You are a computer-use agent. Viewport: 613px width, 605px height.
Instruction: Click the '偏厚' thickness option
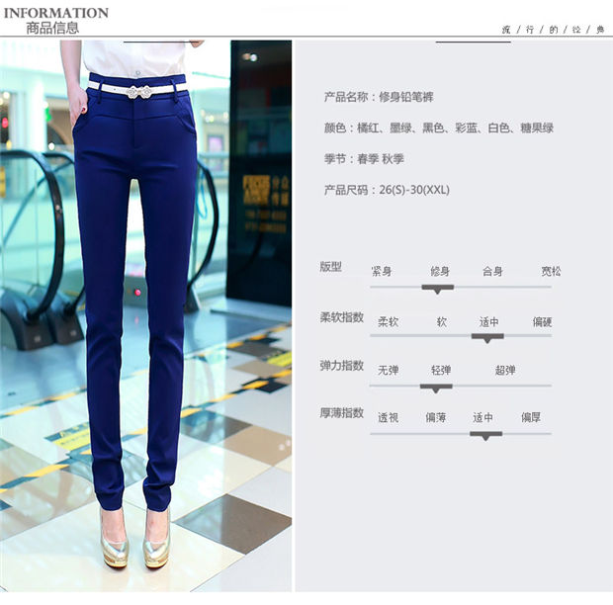point(531,417)
